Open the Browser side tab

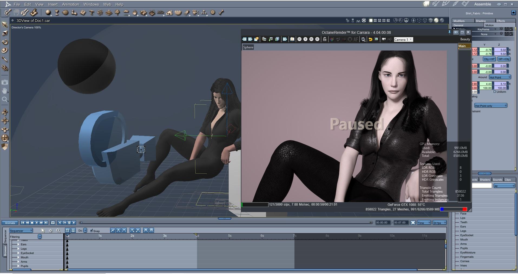point(5,250)
